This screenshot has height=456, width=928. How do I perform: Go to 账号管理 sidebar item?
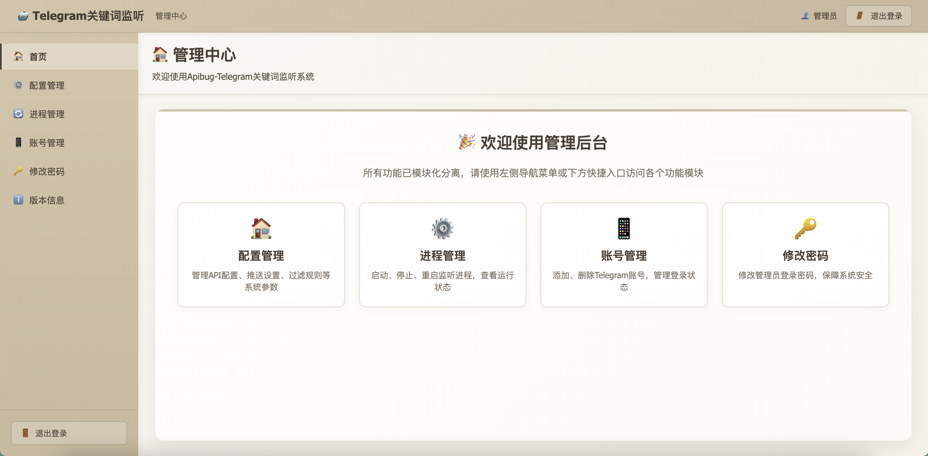pyautogui.click(x=47, y=143)
